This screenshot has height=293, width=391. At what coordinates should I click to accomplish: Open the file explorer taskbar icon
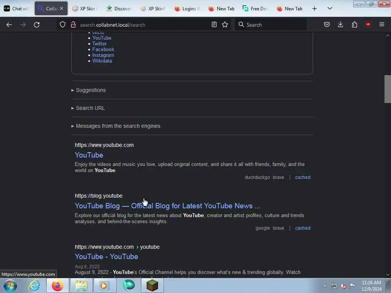[81, 285]
